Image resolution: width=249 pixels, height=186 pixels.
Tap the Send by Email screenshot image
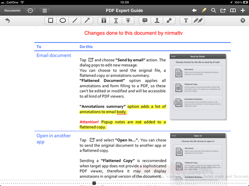tap(198, 87)
